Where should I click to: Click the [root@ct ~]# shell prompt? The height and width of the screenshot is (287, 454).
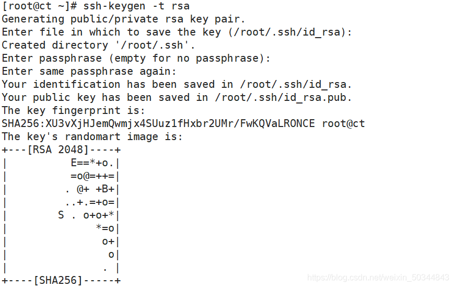(39, 6)
